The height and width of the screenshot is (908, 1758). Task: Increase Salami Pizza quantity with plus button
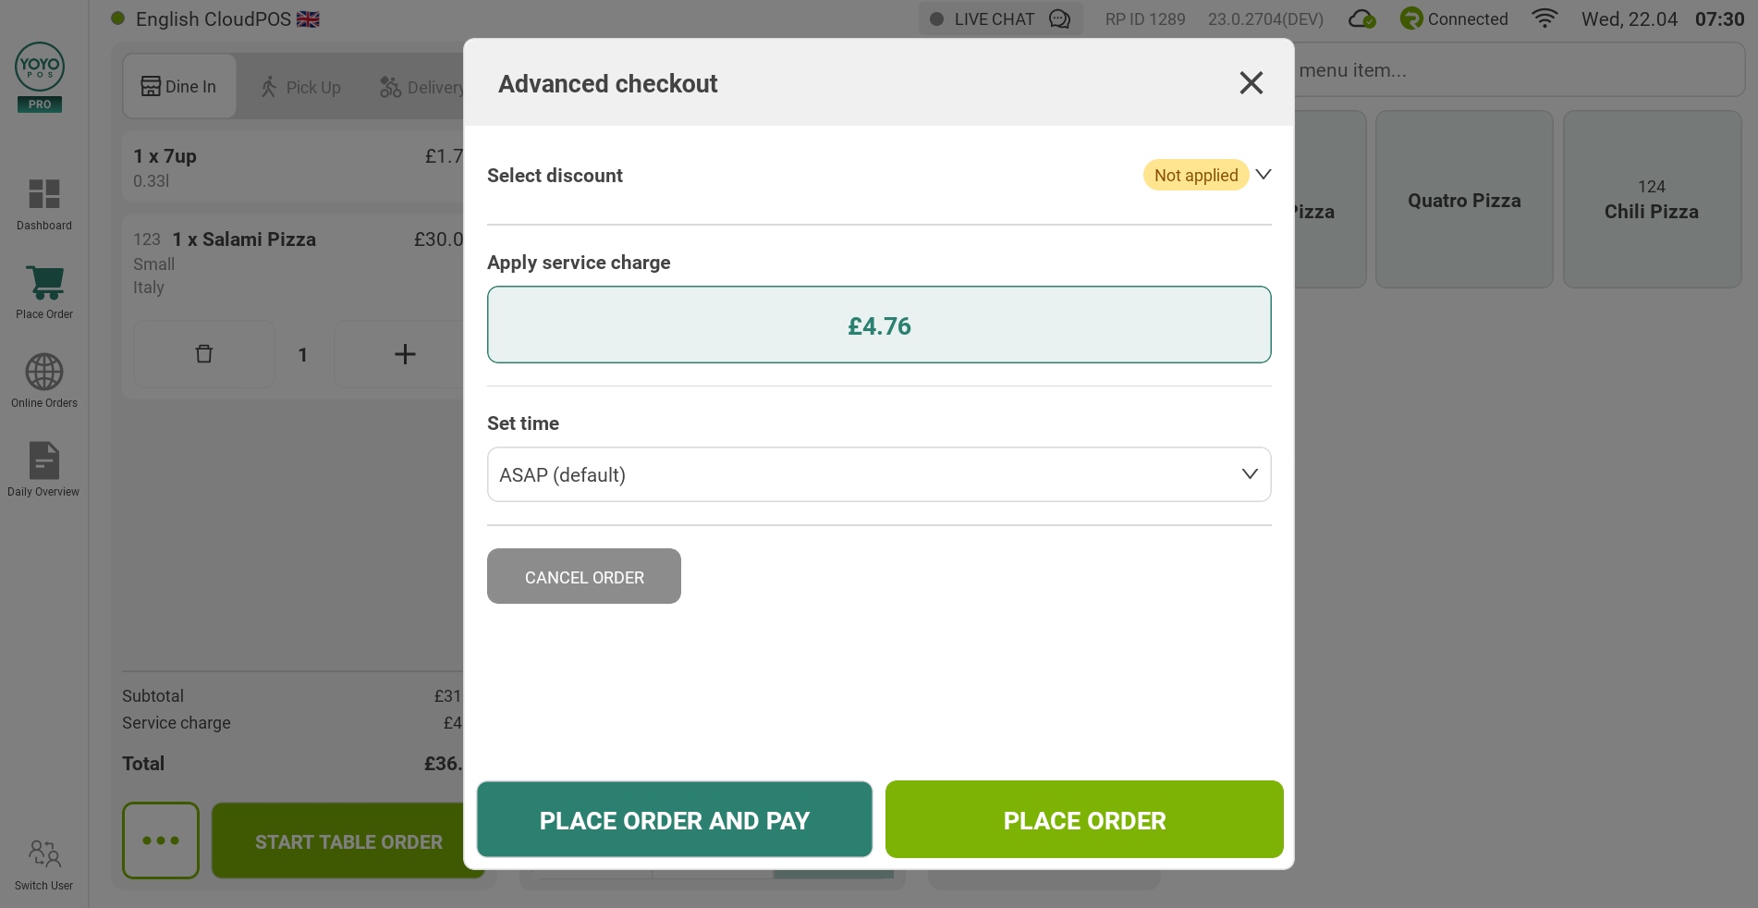(x=404, y=354)
